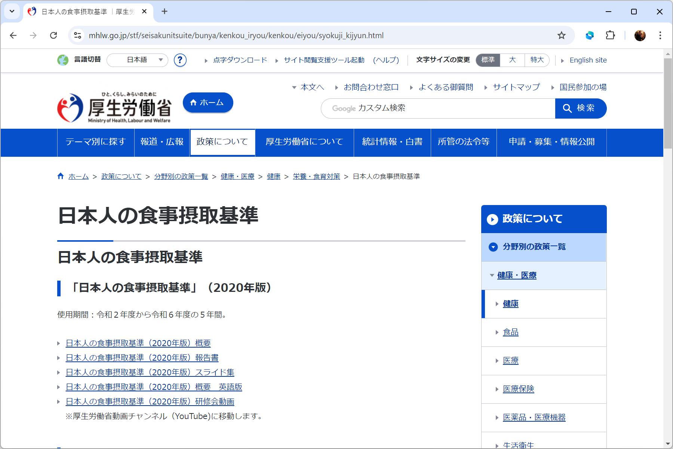This screenshot has width=673, height=449.
Task: Open Chrome's three-dot menu
Action: [660, 36]
